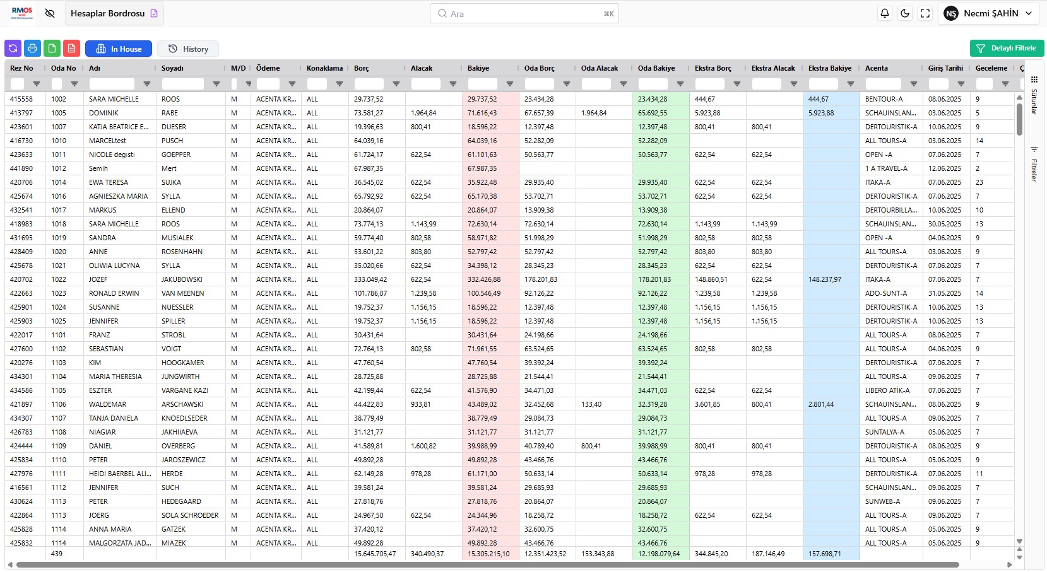
Task: Sort by the Bakiye column header
Action: tap(478, 68)
